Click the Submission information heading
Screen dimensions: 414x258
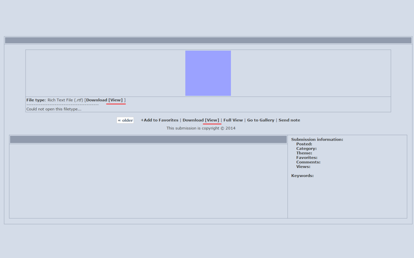click(317, 139)
